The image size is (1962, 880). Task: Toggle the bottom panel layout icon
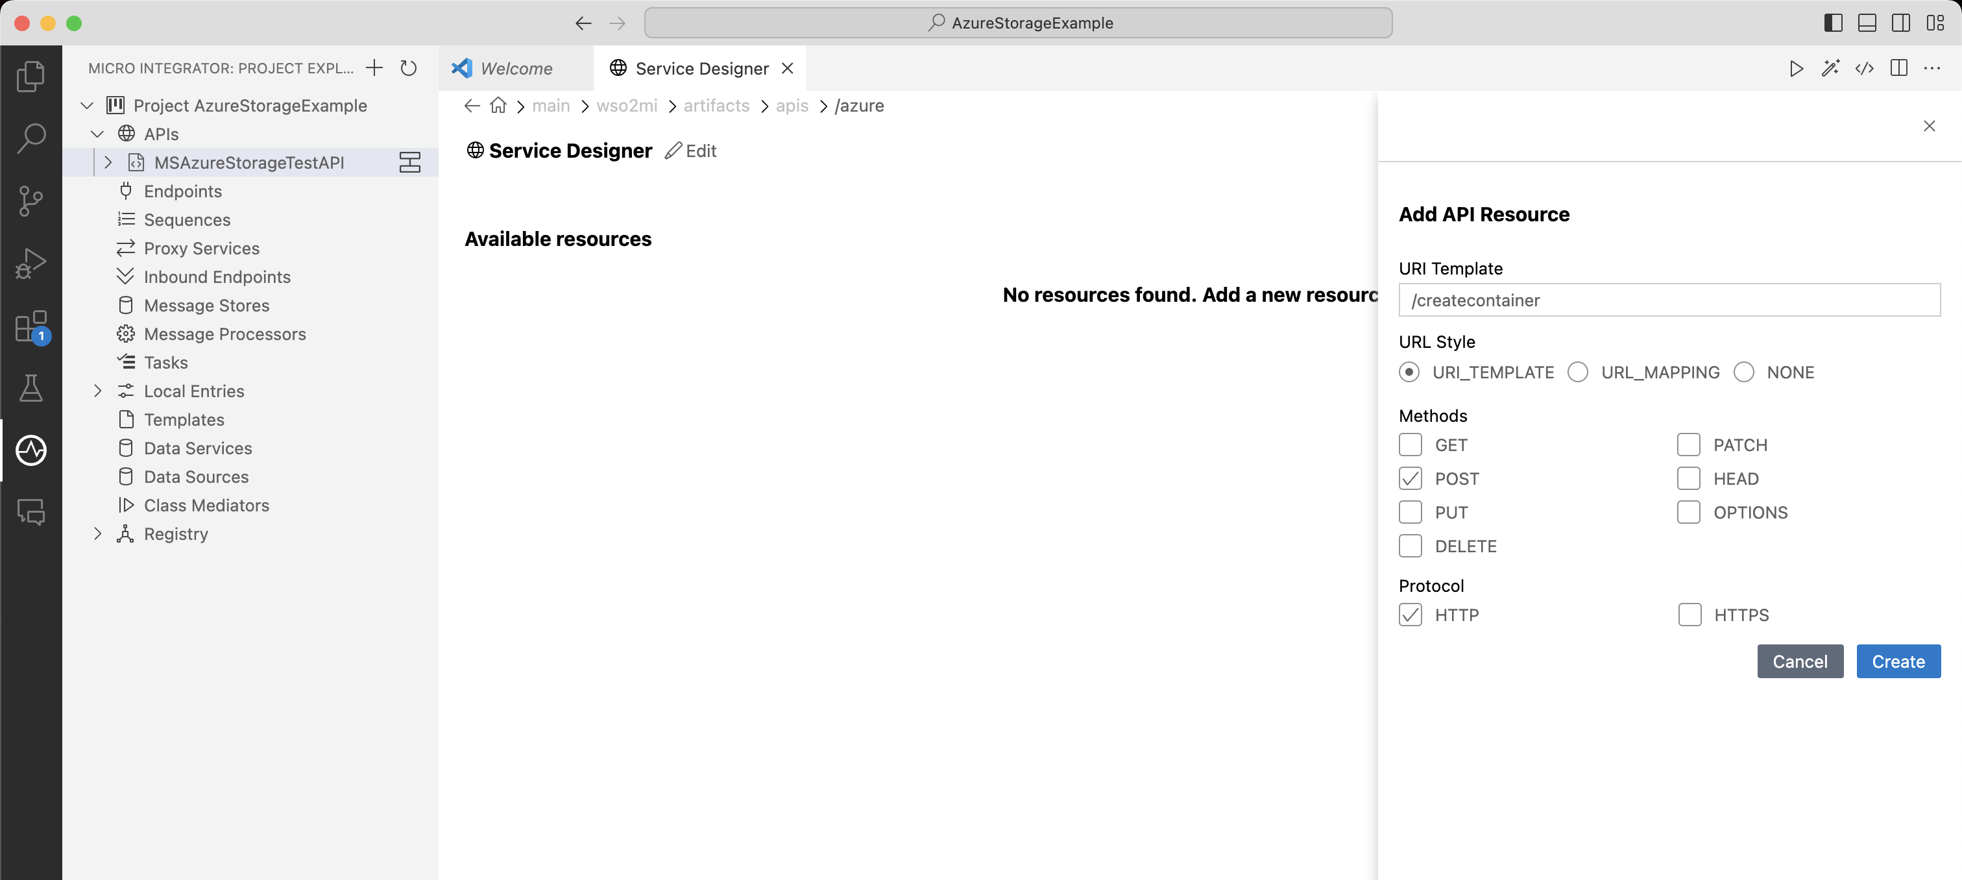pyautogui.click(x=1867, y=23)
